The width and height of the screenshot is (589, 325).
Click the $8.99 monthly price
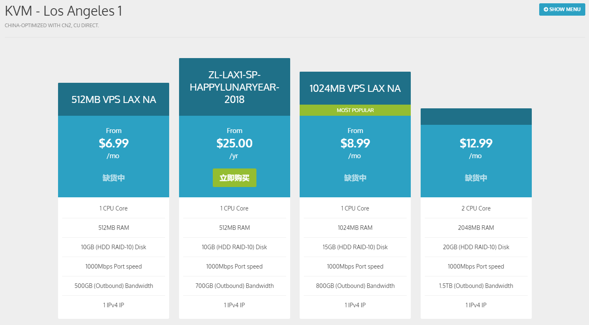[355, 143]
